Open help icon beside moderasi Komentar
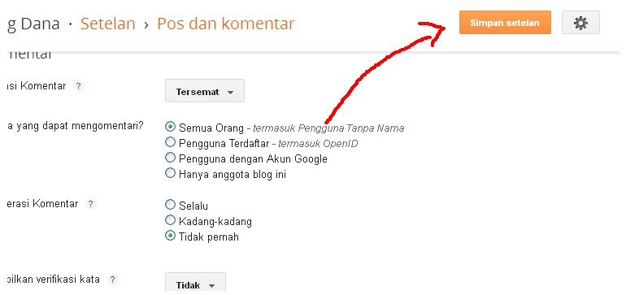 (90, 204)
